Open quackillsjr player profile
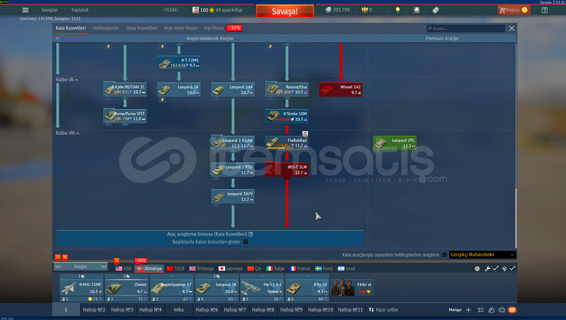Viewport: 566px width, 320px height. pyautogui.click(x=232, y=10)
